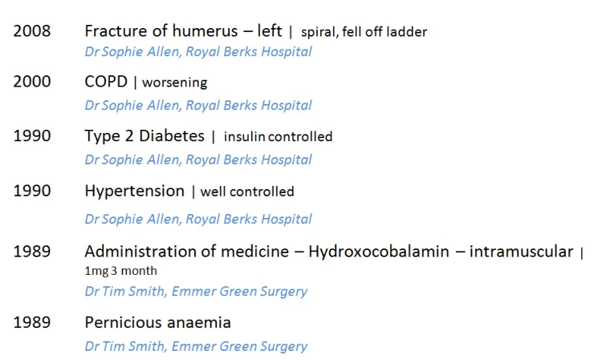Click Dr Tim Smith link under Hydroxocobalamin entry
Screen dimensions: 594x363
(196, 291)
